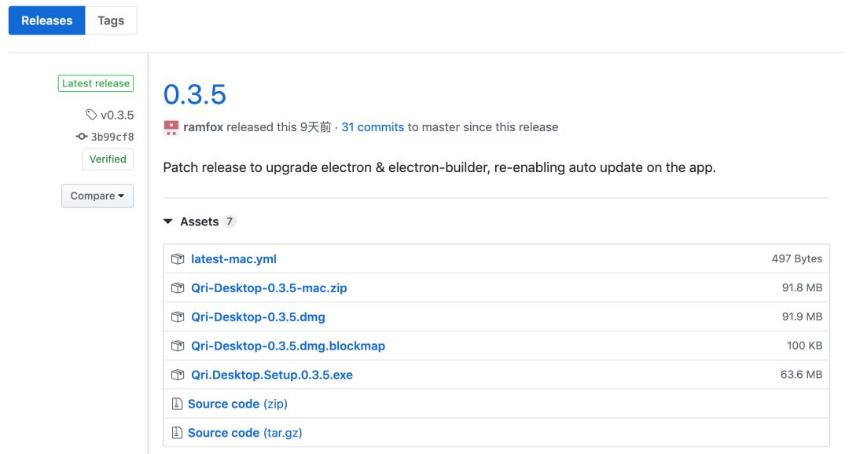This screenshot has width=849, height=454.
Task: Click package icon beside Qri-Desktop-0.3.5.dmg
Action: [x=178, y=317]
